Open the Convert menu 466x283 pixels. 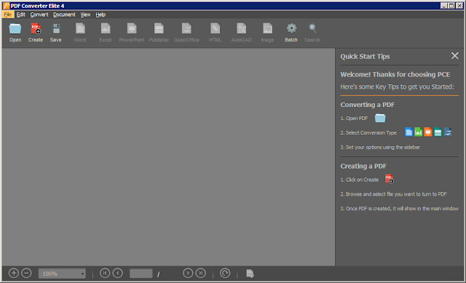click(39, 15)
